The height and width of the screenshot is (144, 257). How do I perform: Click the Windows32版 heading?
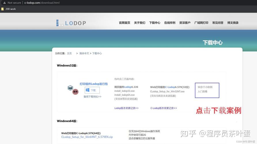(x=67, y=66)
